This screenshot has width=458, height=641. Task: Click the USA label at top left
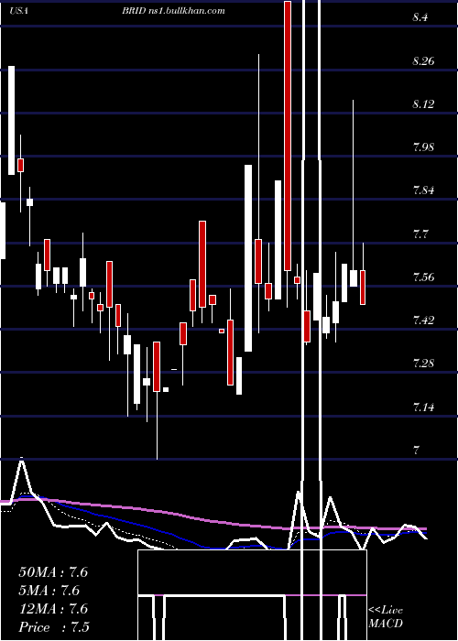18,11
